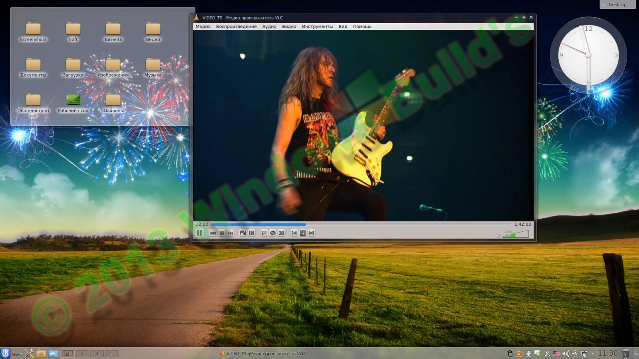Viewport: 639px width, 359px height.
Task: Open home folder from panel
Action: [x=41, y=353]
